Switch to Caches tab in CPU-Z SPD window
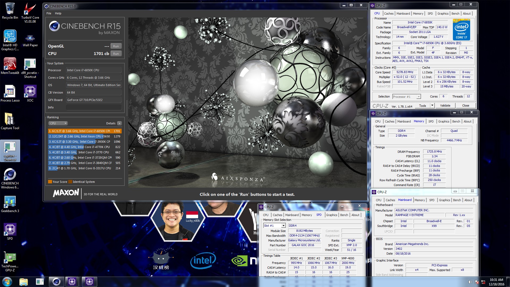510x287 pixels. pyautogui.click(x=277, y=215)
